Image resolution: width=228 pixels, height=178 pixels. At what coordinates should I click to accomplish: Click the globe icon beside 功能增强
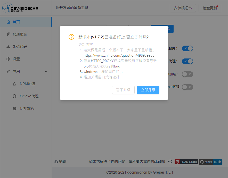[14, 108]
